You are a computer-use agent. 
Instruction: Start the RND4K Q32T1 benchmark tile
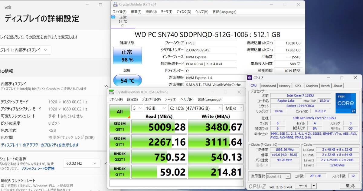tap(119, 156)
